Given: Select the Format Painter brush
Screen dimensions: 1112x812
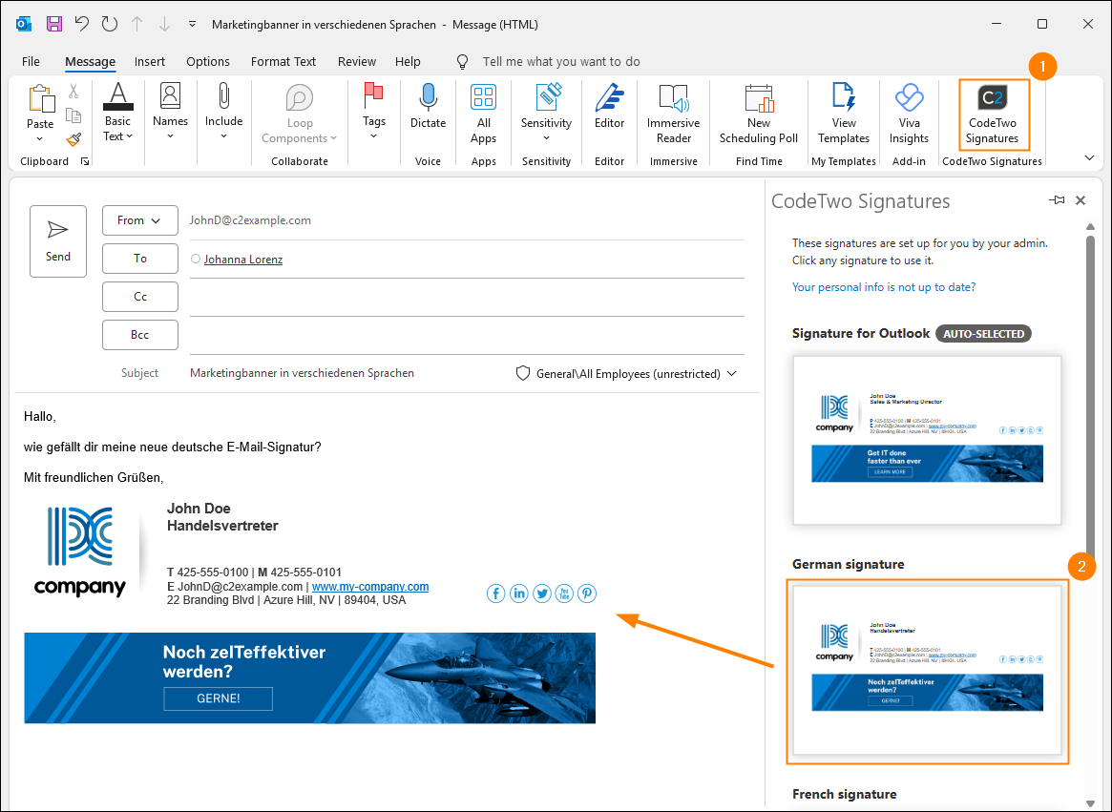Looking at the screenshot, I should 73,139.
